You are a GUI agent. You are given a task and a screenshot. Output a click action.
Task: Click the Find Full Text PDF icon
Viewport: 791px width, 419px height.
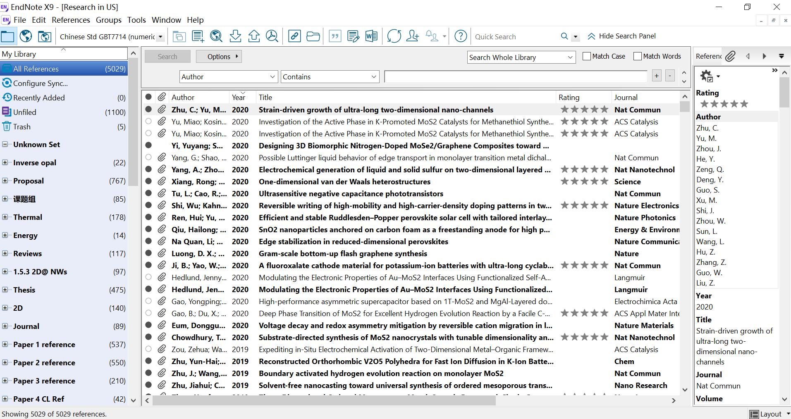272,36
